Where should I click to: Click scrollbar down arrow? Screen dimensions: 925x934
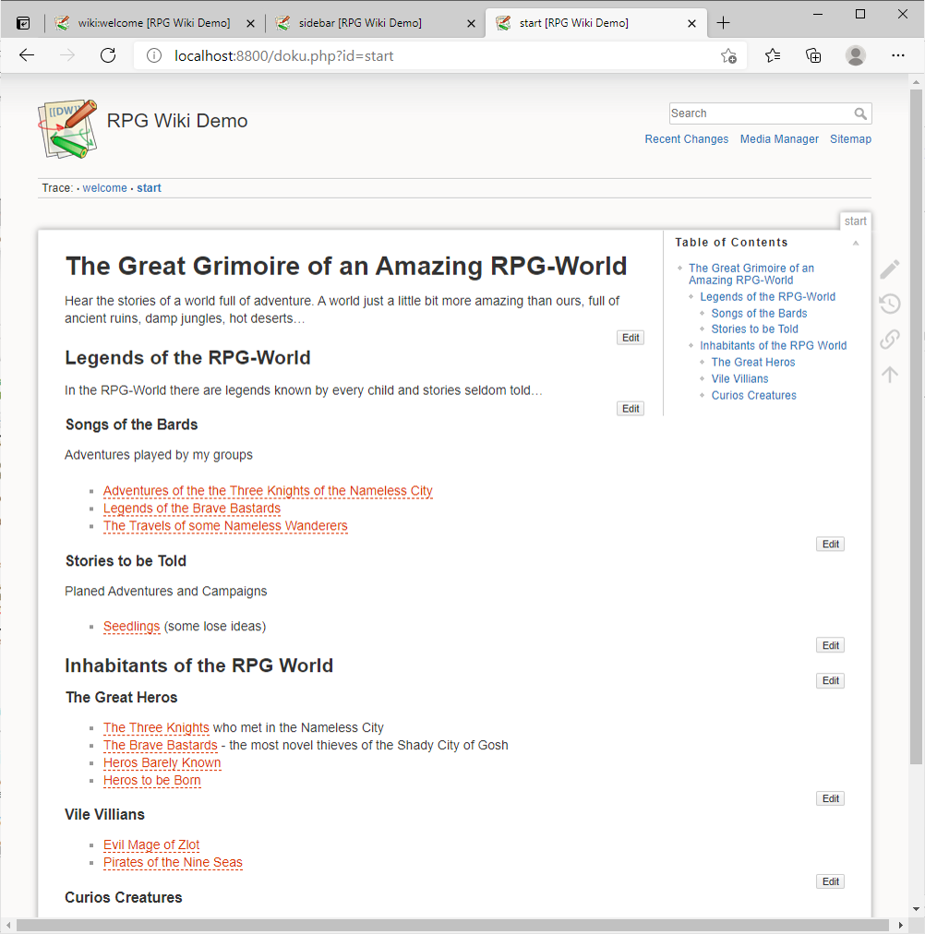click(916, 909)
